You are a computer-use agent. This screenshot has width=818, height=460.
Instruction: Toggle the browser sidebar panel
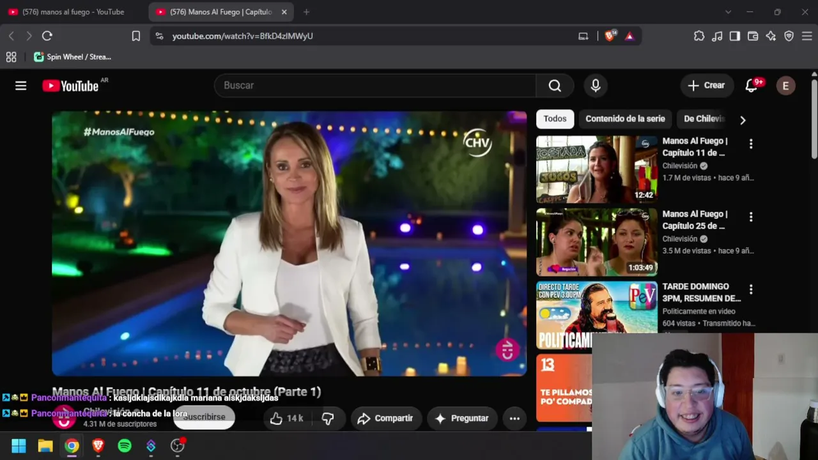735,36
